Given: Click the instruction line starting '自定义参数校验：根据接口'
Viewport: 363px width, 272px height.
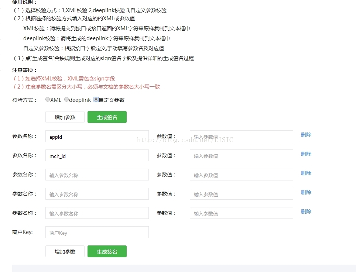Looking at the screenshot, I should [94, 48].
